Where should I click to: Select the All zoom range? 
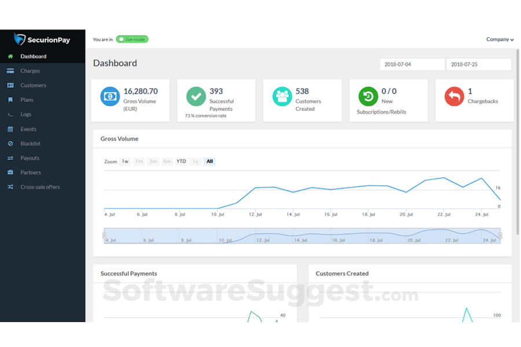(209, 161)
